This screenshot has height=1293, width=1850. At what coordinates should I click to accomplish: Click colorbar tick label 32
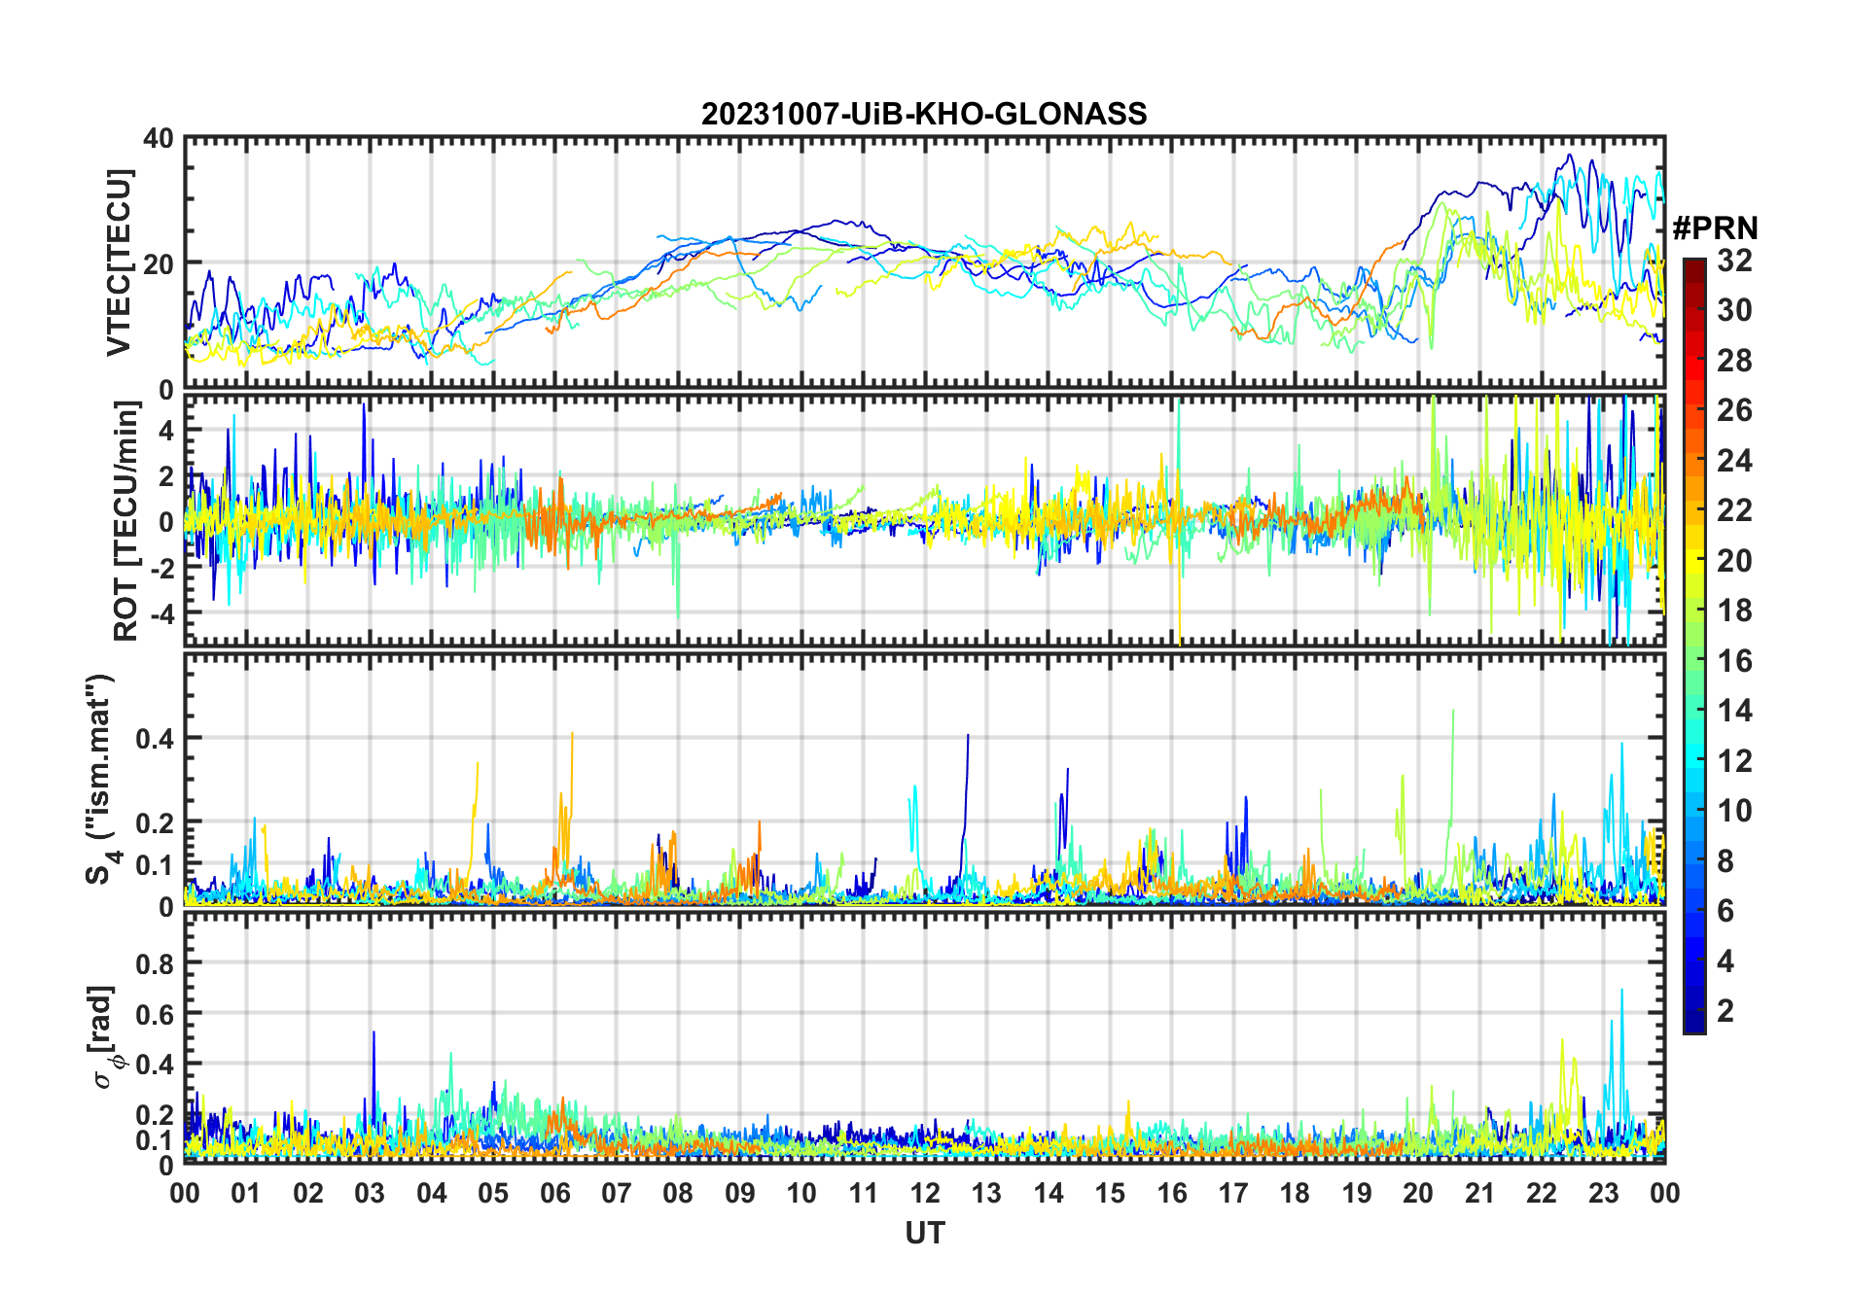tap(1734, 261)
